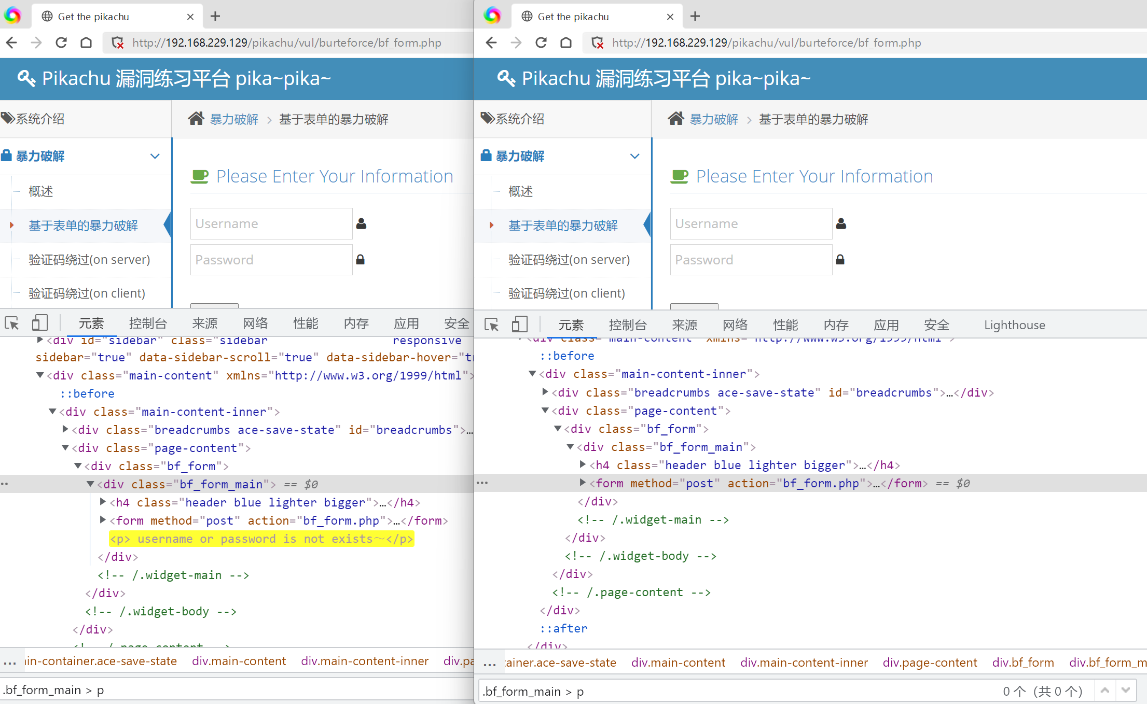Viewport: 1147px width, 704px height.
Task: Click breadcrumb home icon in left page
Action: (x=196, y=119)
